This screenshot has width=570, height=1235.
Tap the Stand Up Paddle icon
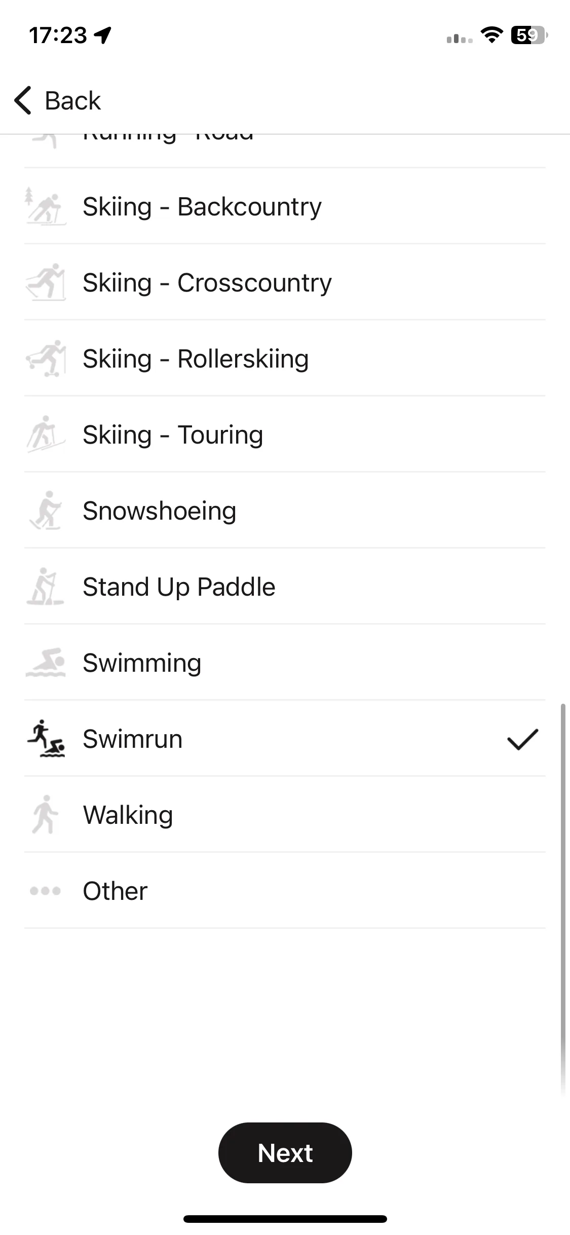(x=46, y=587)
